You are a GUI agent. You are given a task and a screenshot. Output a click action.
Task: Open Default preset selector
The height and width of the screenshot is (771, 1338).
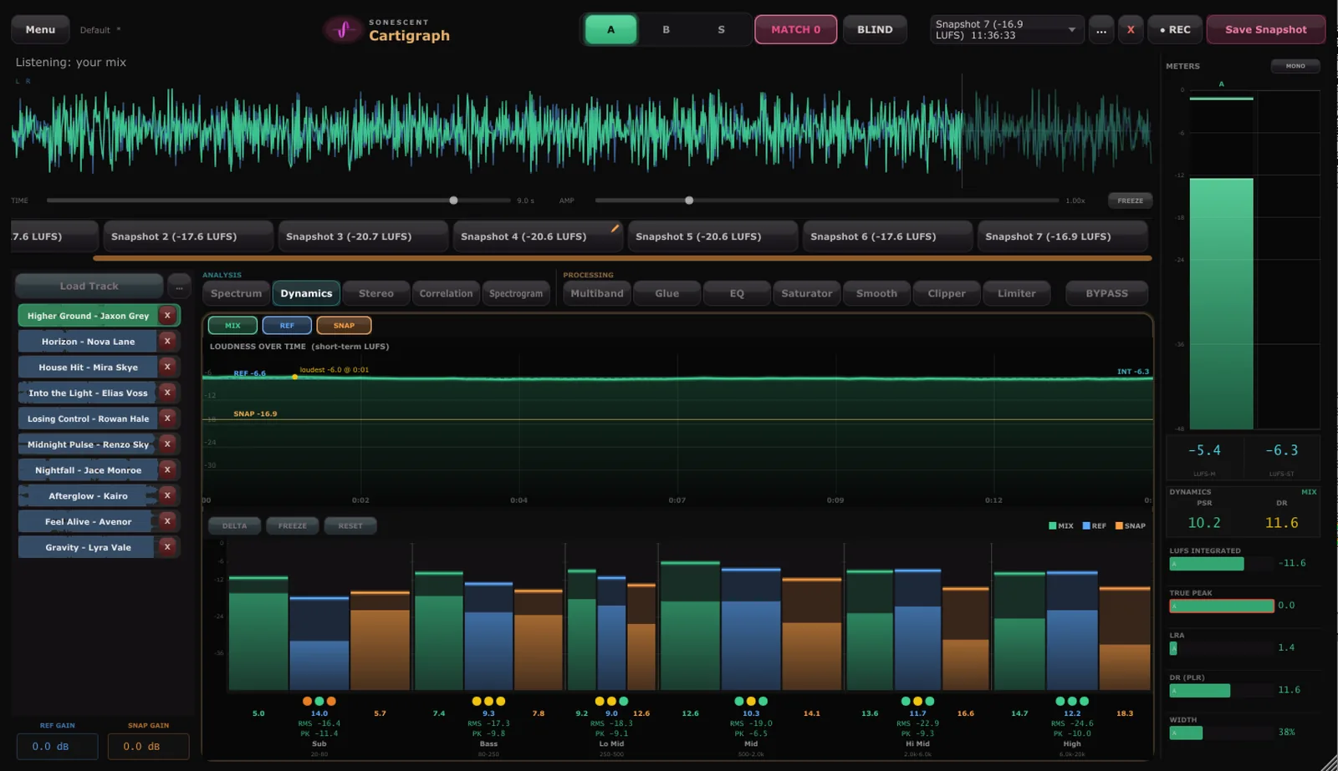coord(100,30)
